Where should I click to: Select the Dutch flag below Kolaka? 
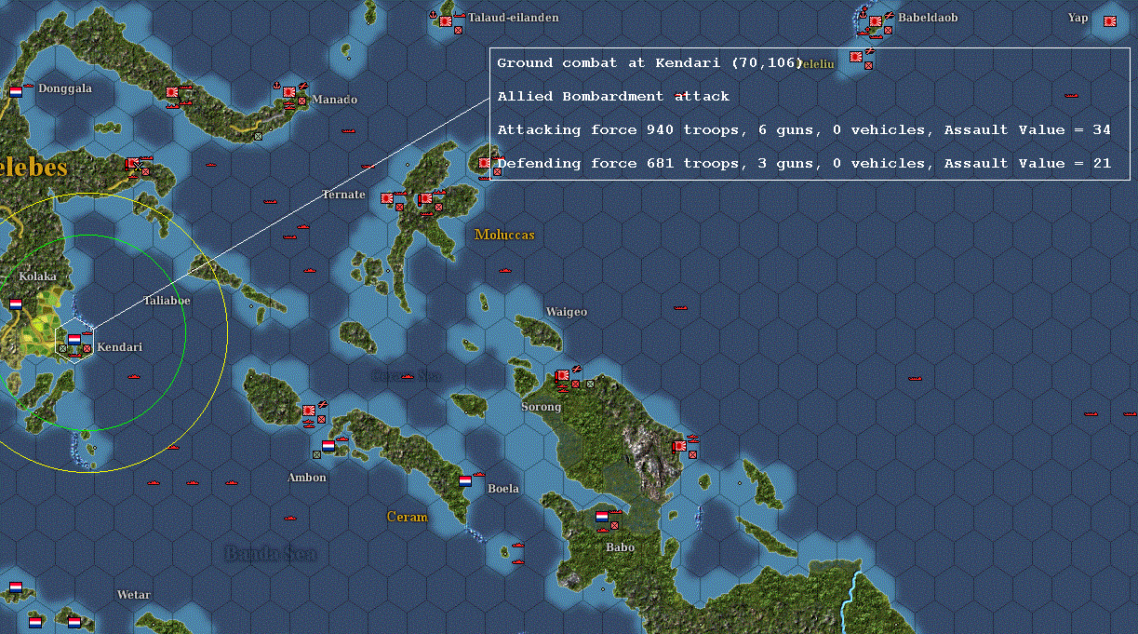tap(16, 304)
